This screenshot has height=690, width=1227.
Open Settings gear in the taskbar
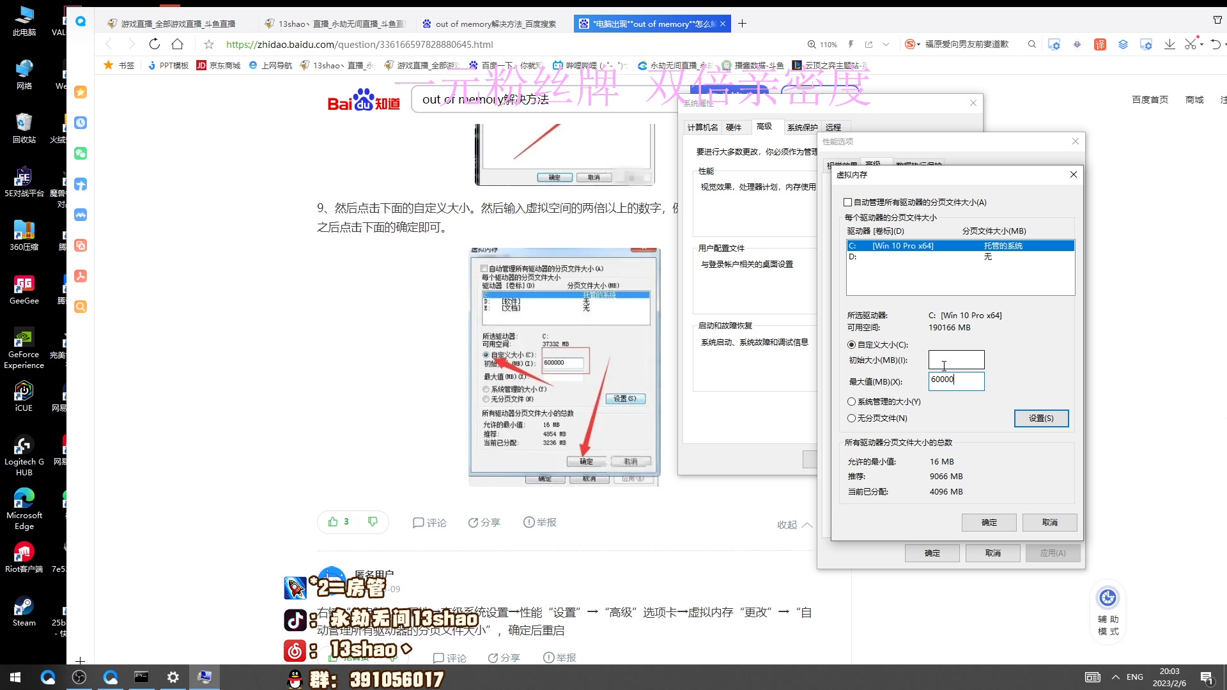173,677
